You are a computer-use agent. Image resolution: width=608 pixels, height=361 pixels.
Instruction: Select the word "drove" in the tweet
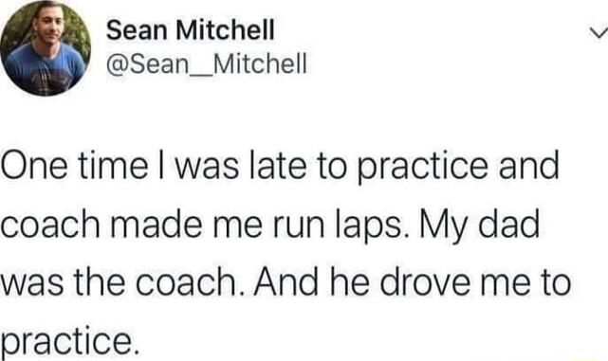425,281
